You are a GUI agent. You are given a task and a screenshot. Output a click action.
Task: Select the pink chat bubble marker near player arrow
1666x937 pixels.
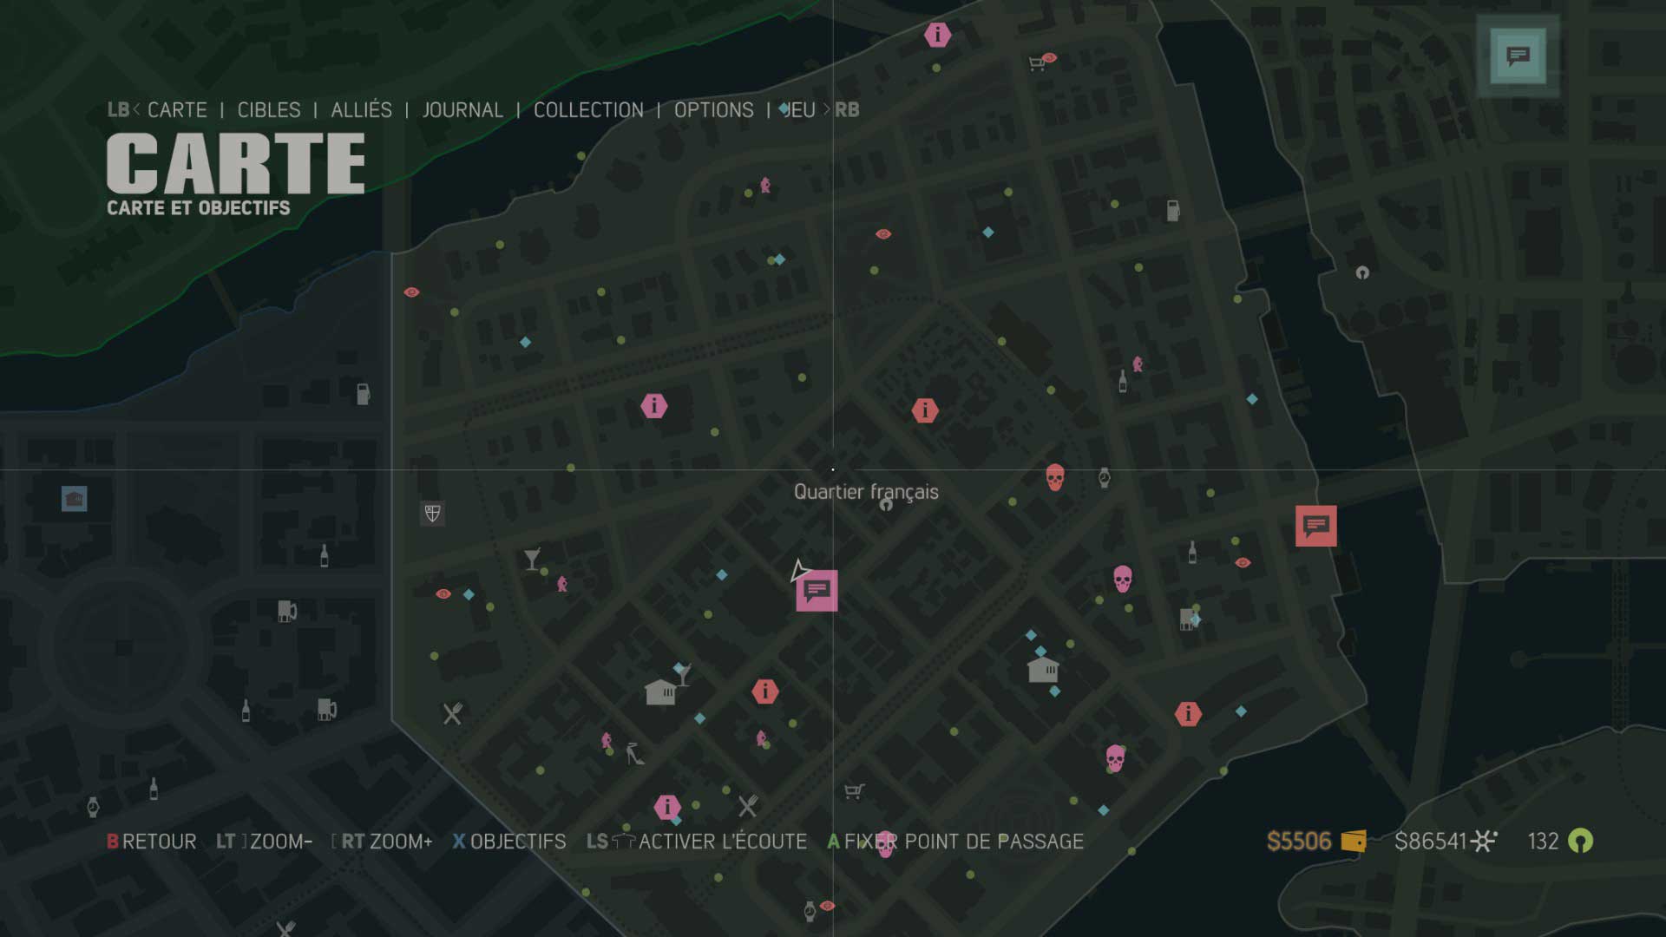point(817,591)
